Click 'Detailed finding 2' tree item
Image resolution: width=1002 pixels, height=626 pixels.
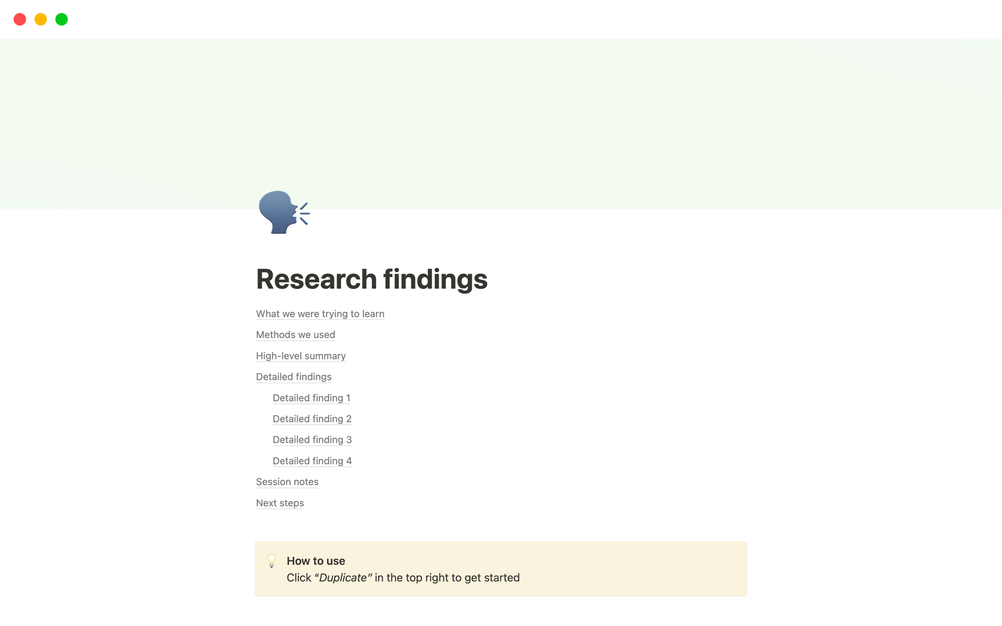coord(313,418)
